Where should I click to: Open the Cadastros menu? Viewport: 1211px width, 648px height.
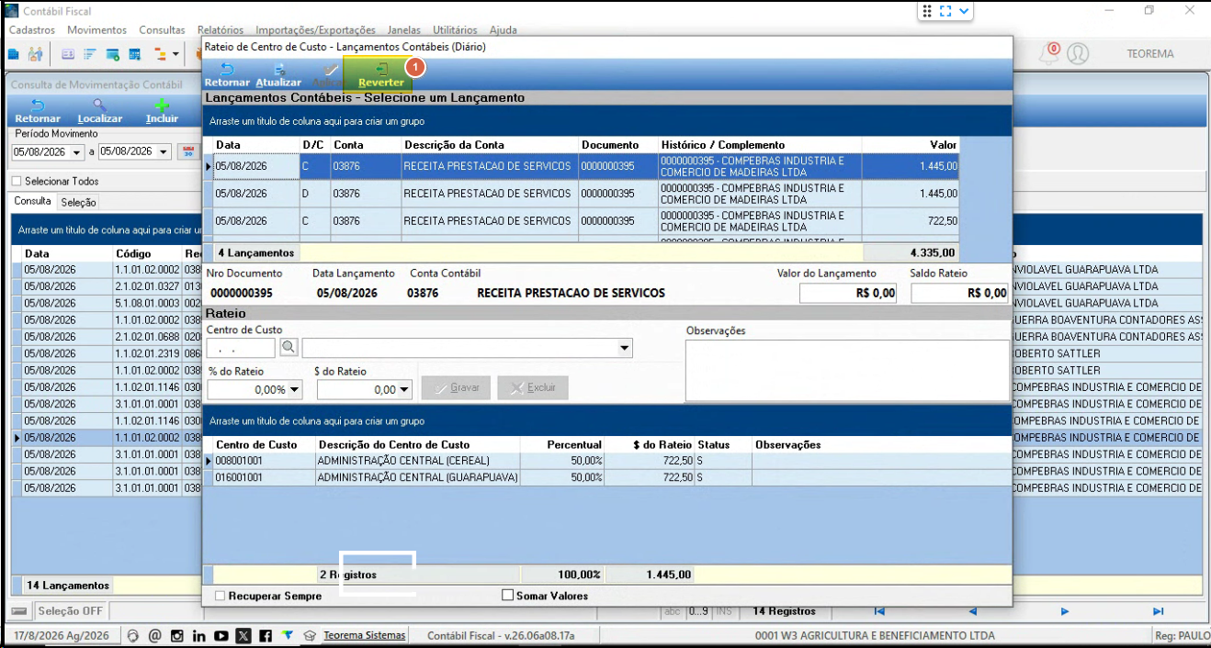tap(32, 30)
